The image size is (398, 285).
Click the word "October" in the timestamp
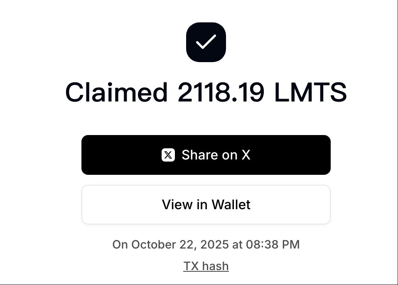[150, 244]
